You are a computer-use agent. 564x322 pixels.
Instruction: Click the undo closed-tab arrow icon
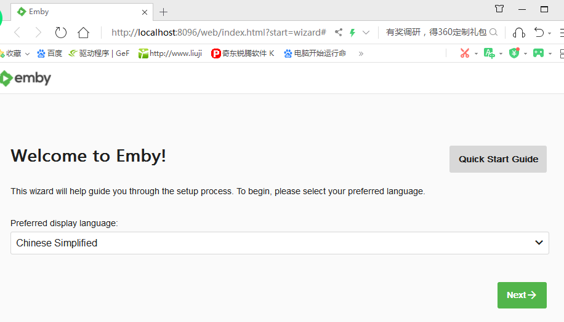click(x=539, y=33)
